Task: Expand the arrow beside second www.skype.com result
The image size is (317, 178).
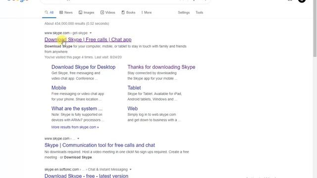Action: 78,138
